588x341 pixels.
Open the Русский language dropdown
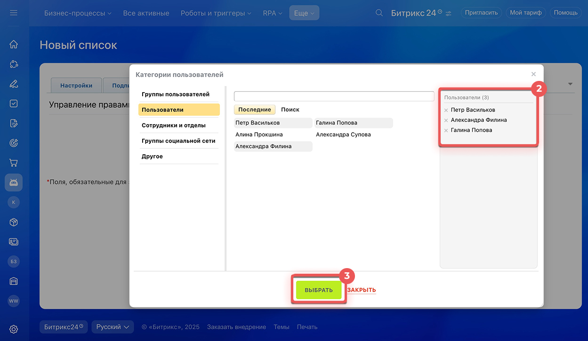coord(113,327)
